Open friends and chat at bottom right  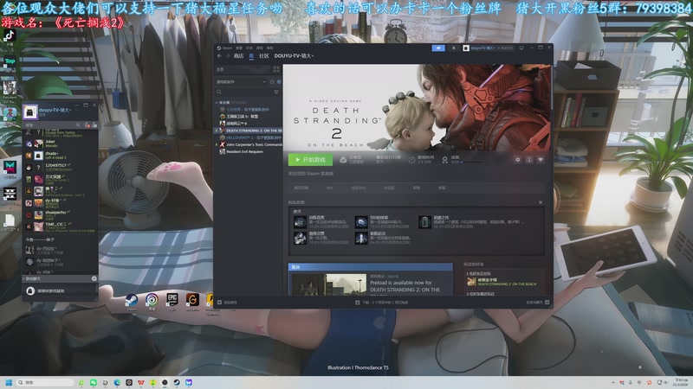[538, 303]
